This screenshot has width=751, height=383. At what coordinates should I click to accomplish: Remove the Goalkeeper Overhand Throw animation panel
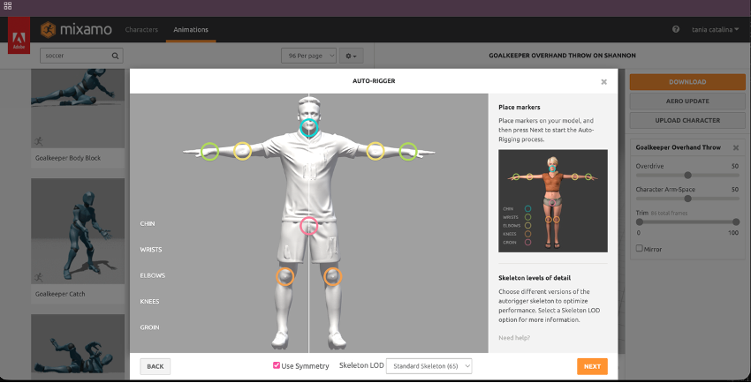click(x=736, y=147)
